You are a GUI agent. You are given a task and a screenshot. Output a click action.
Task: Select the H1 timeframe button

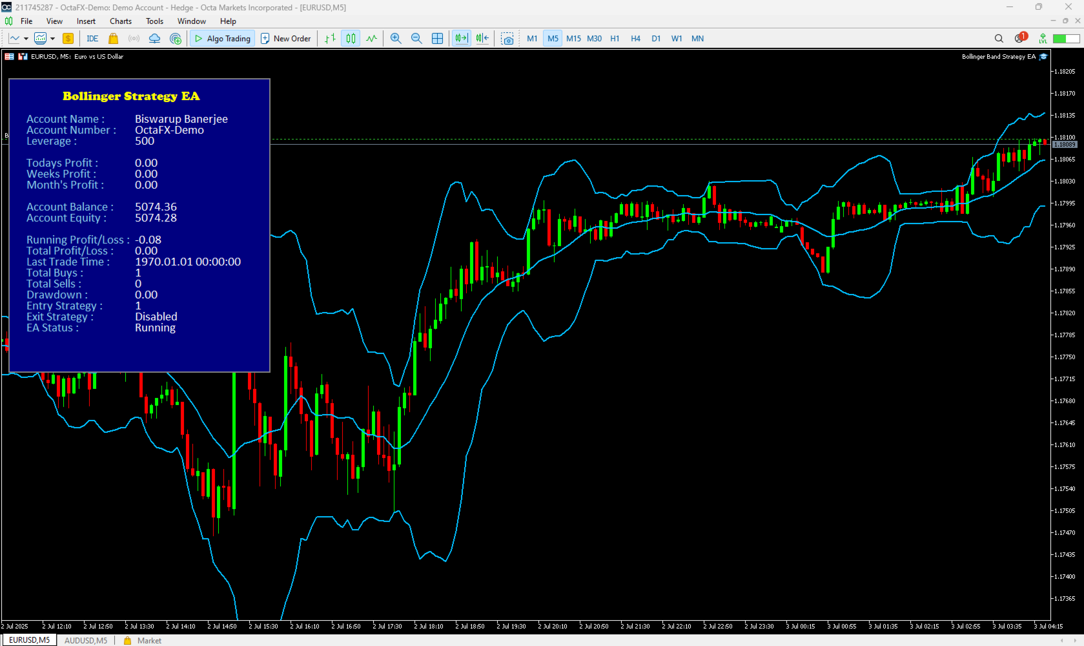(614, 39)
